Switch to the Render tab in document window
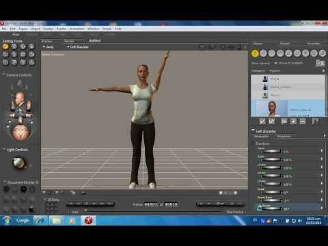The height and width of the screenshot is (246, 328). (x=69, y=41)
